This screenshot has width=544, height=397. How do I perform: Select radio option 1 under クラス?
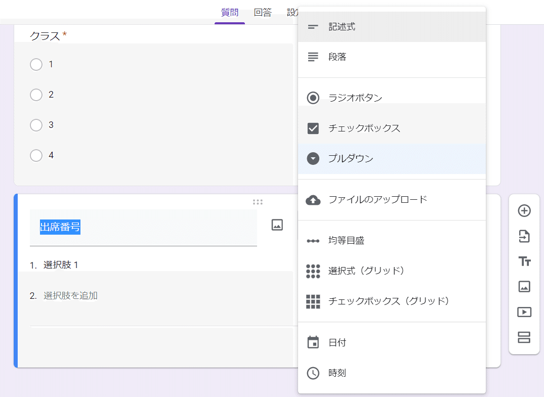36,65
